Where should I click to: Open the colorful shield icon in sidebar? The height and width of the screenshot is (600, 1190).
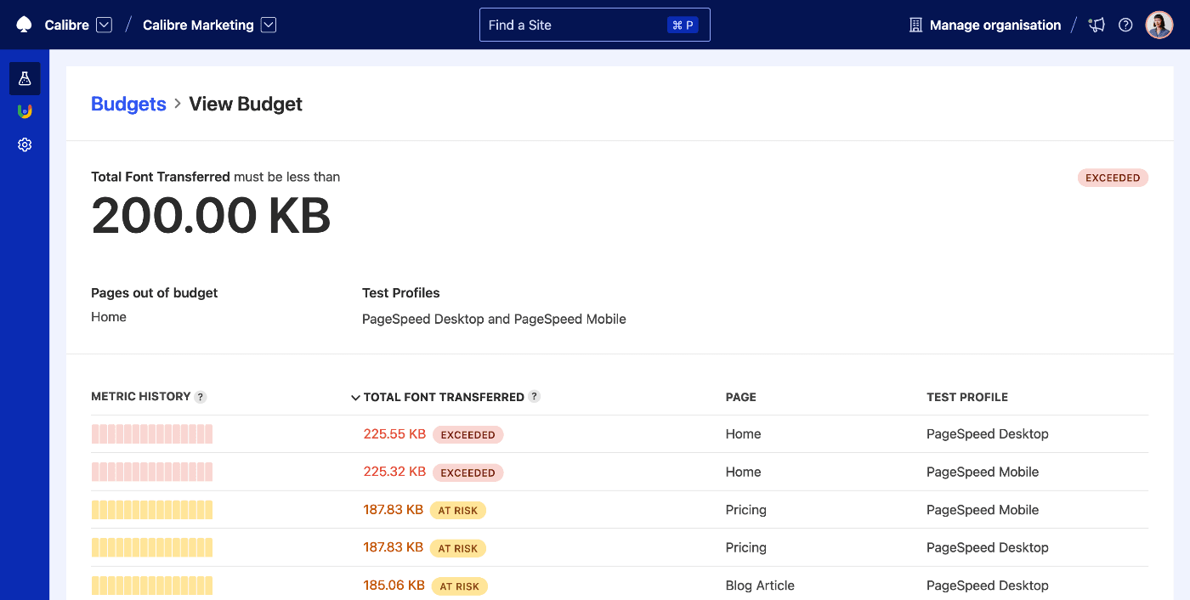(x=25, y=111)
